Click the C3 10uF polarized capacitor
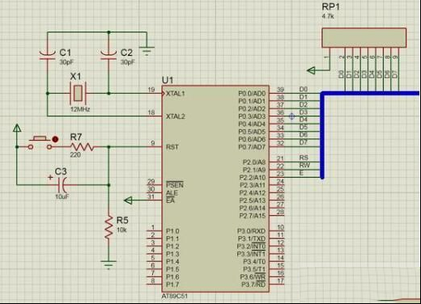This screenshot has width=421, height=304. pyautogui.click(x=62, y=185)
